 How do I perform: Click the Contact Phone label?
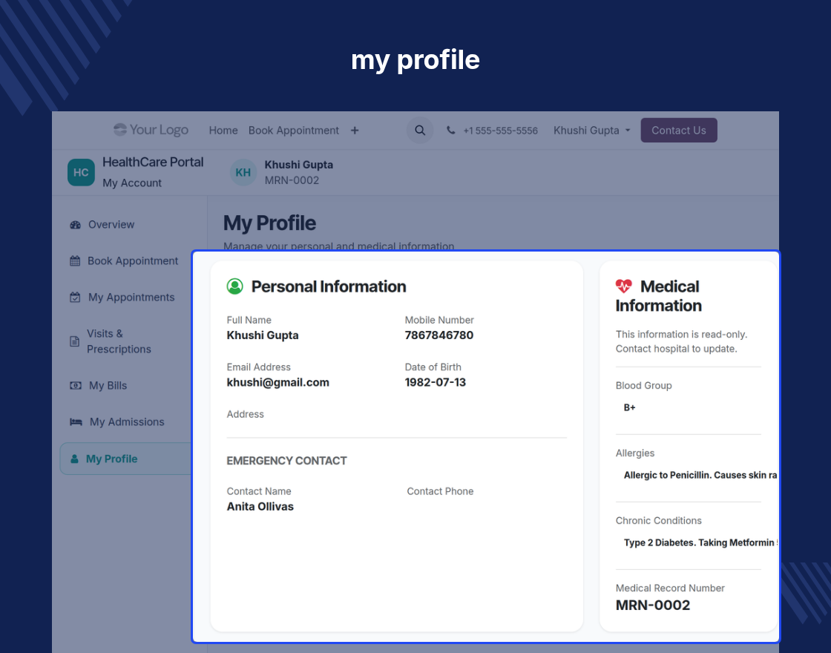pos(440,491)
